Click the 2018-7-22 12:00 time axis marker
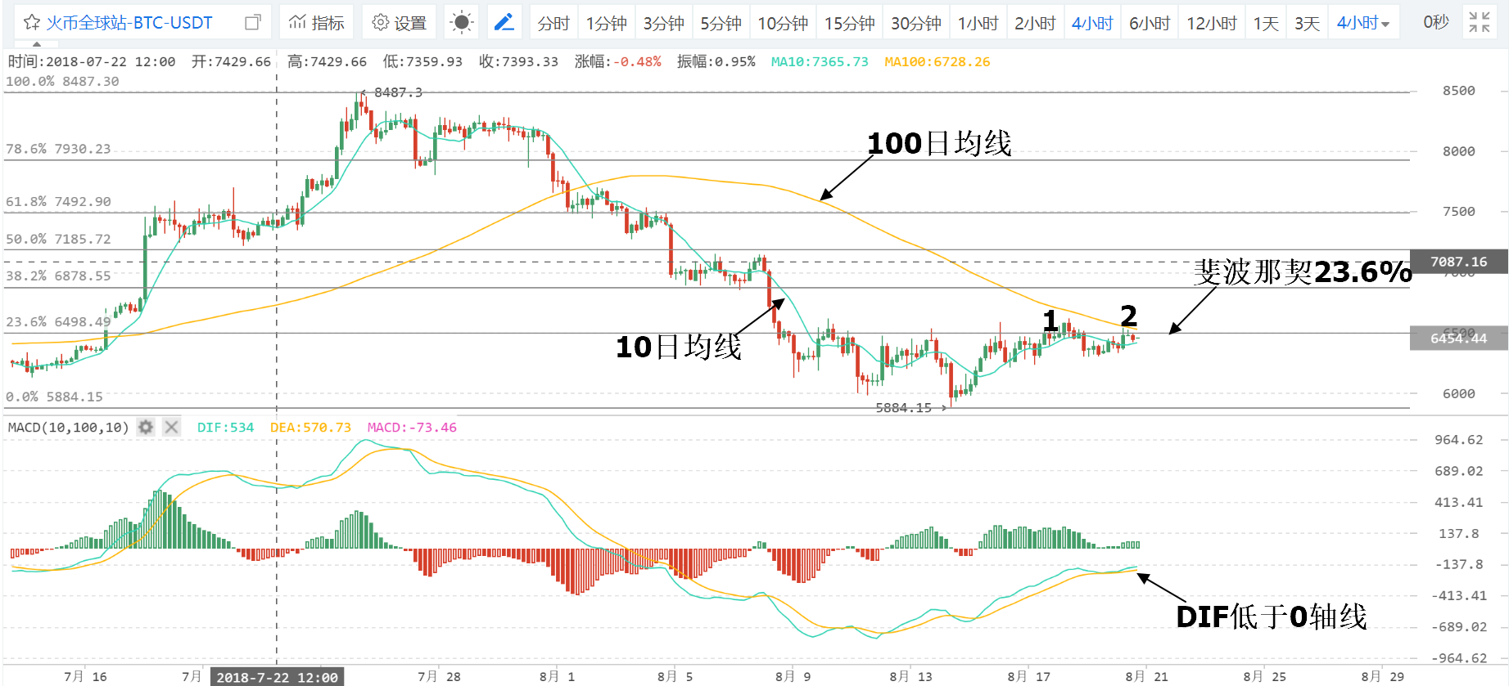 pyautogui.click(x=277, y=677)
